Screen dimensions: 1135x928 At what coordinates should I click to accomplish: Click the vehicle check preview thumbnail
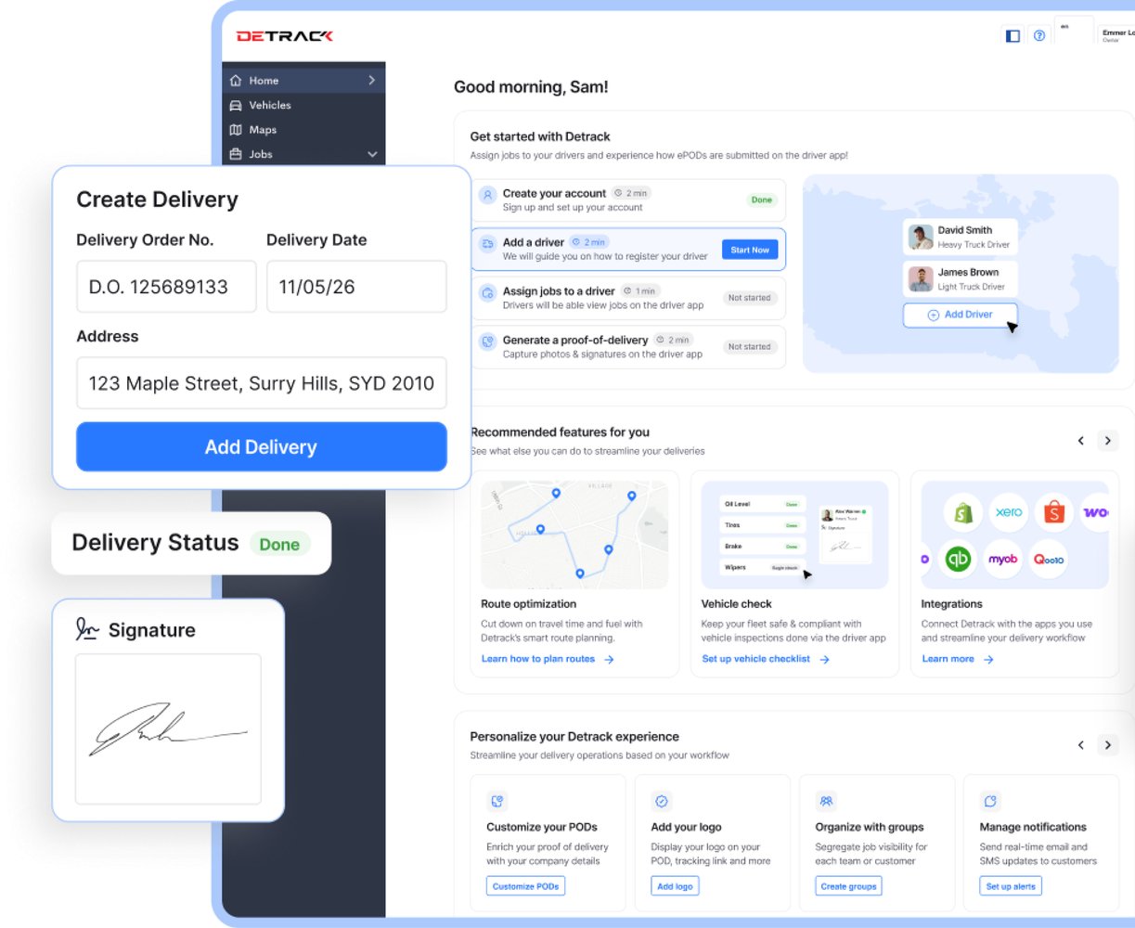794,535
